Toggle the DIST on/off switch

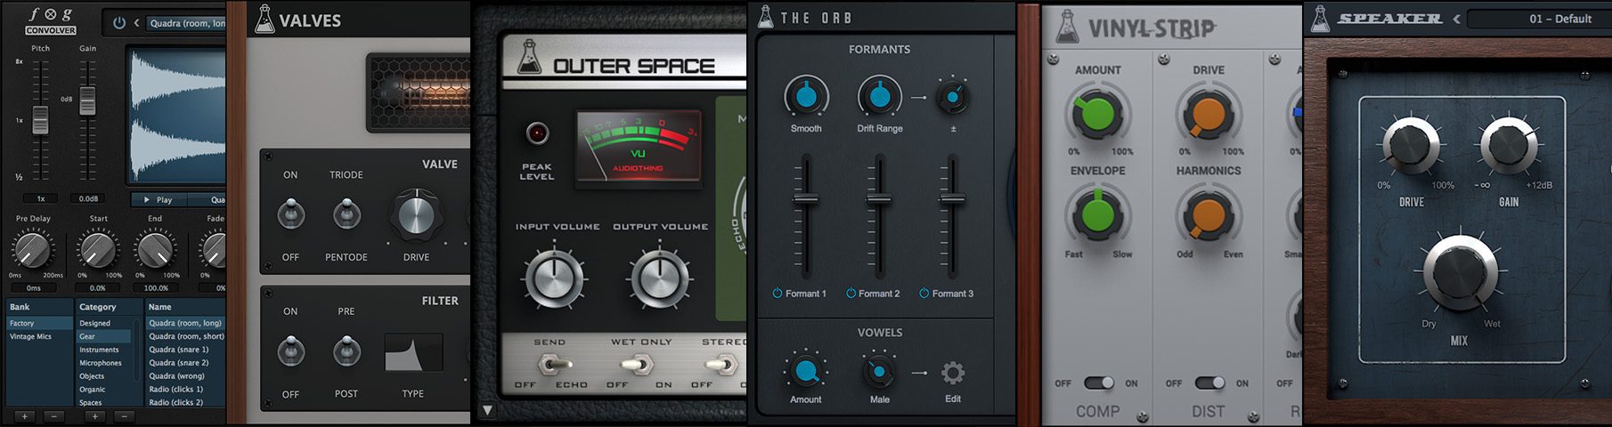(1209, 383)
